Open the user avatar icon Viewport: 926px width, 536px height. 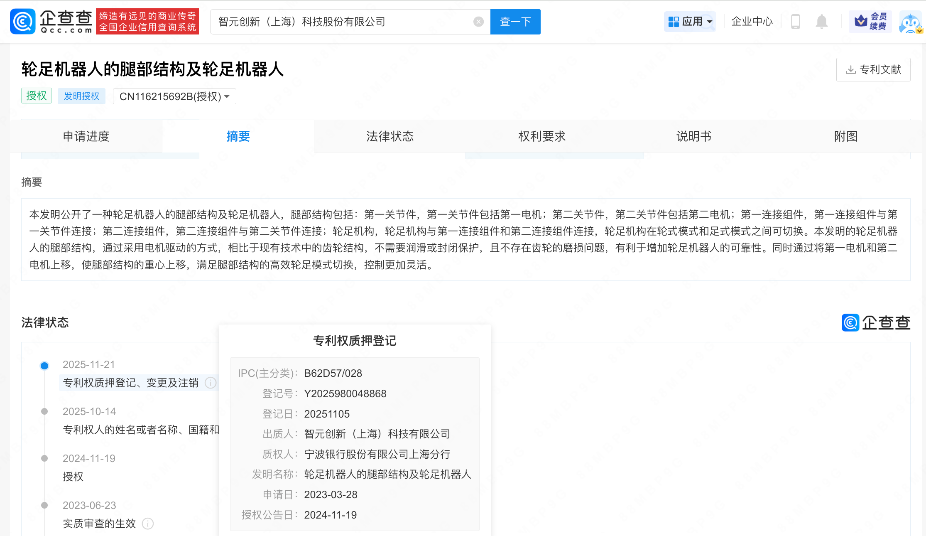tap(910, 22)
